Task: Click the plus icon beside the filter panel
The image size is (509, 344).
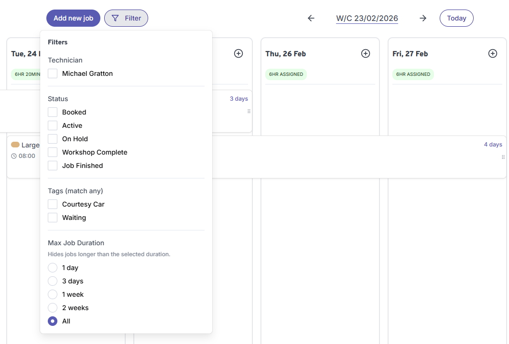Action: (x=238, y=53)
